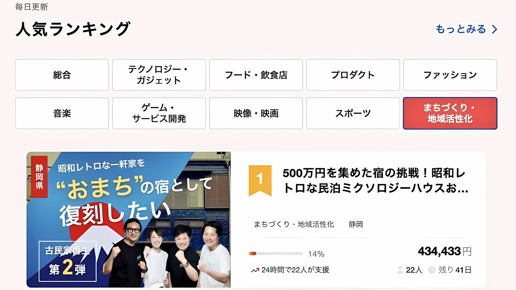The width and height of the screenshot is (516, 290).
Task: Select the 総合 ranking category
Action: pyautogui.click(x=62, y=75)
